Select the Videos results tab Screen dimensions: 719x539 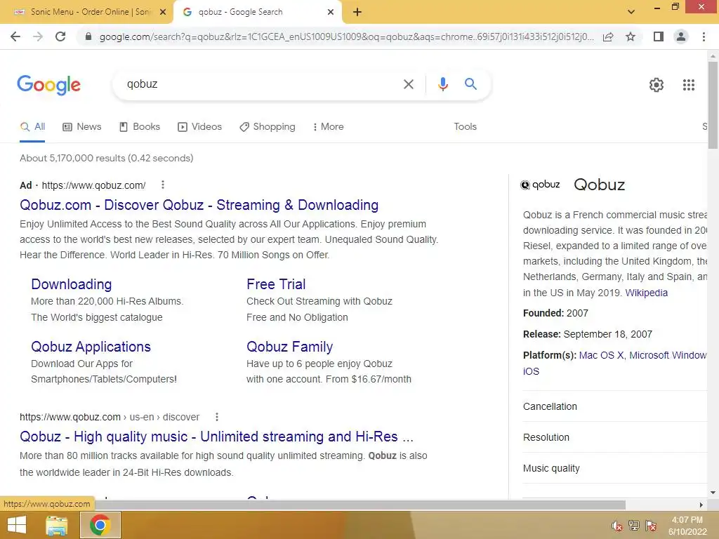click(200, 126)
